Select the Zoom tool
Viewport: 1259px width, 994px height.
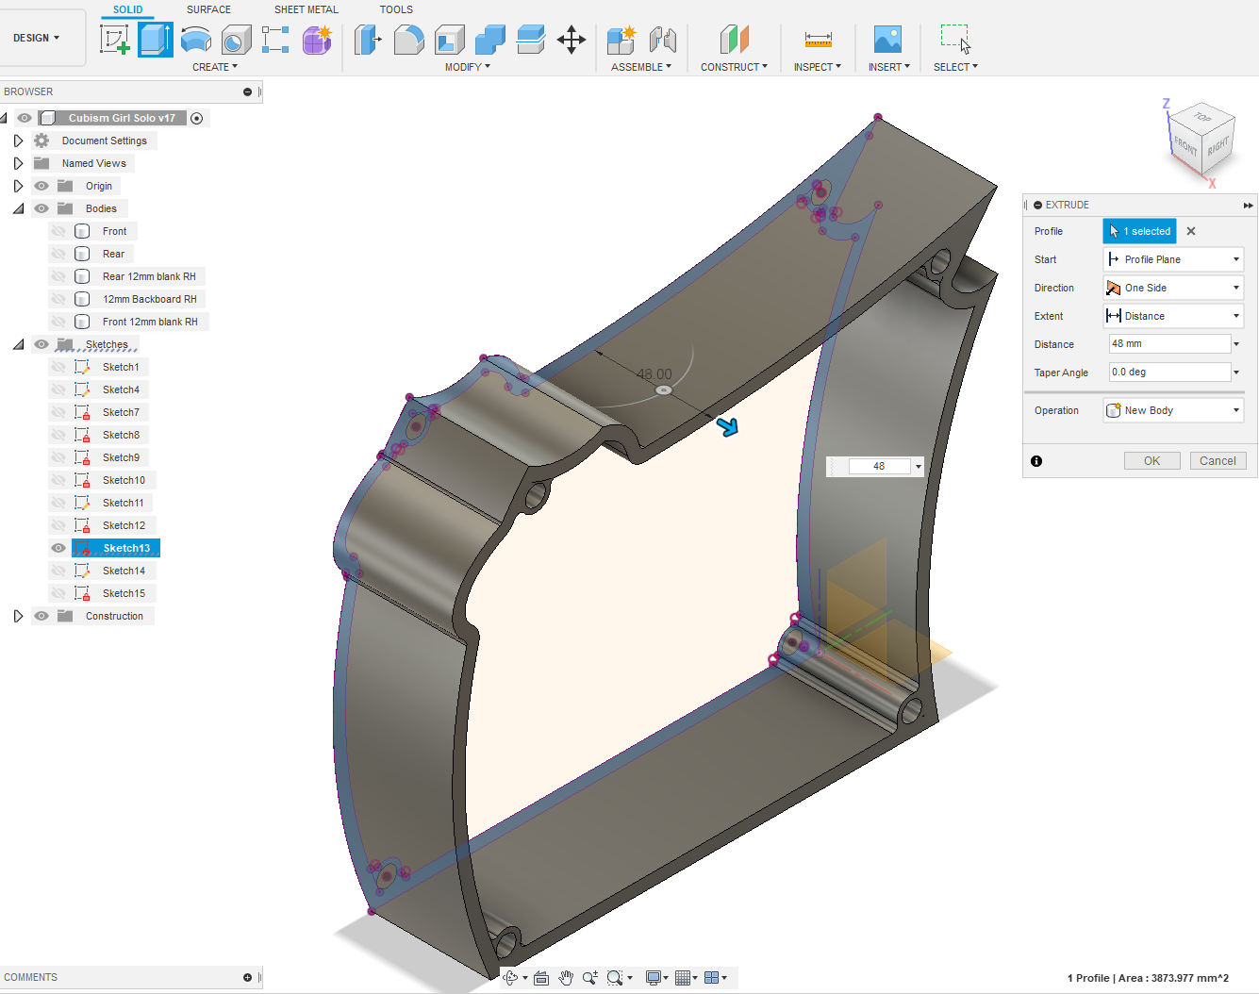(590, 978)
